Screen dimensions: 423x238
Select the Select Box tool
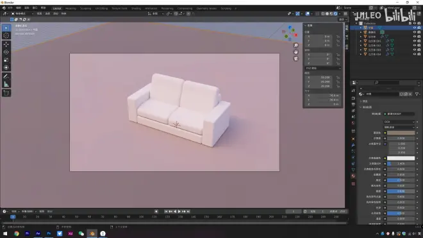coord(6,28)
